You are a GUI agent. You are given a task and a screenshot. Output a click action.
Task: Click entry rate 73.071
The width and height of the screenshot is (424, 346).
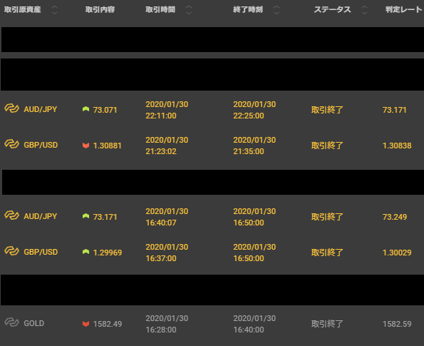coord(105,110)
